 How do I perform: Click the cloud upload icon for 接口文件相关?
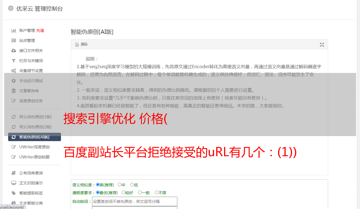coord(13,51)
